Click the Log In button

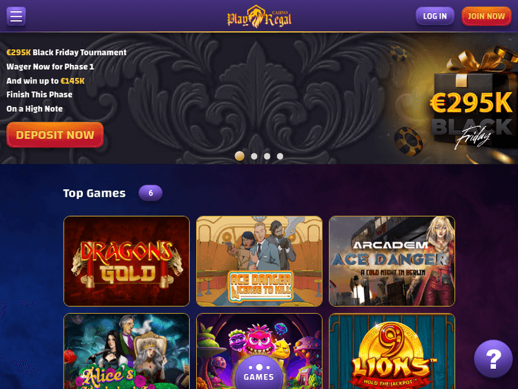[x=434, y=16]
